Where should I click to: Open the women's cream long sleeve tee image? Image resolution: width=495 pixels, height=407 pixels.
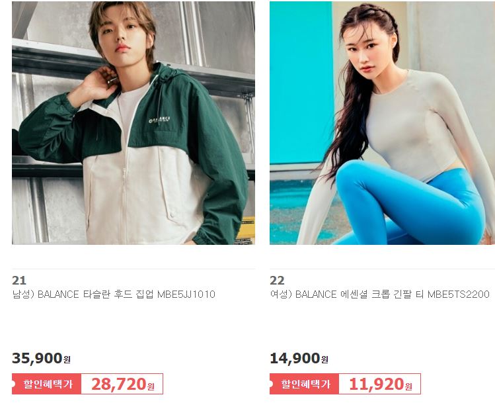(382, 122)
